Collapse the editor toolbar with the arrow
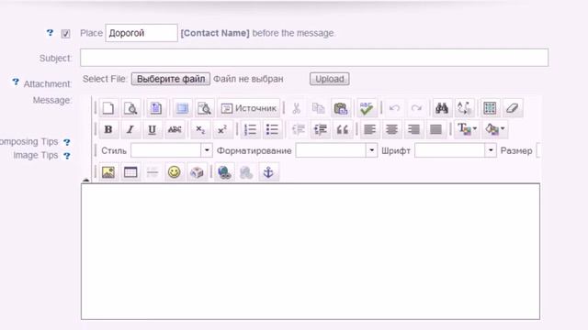588x330 pixels. 85,180
